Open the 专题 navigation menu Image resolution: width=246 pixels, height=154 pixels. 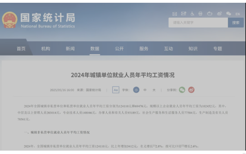pyautogui.click(x=218, y=49)
